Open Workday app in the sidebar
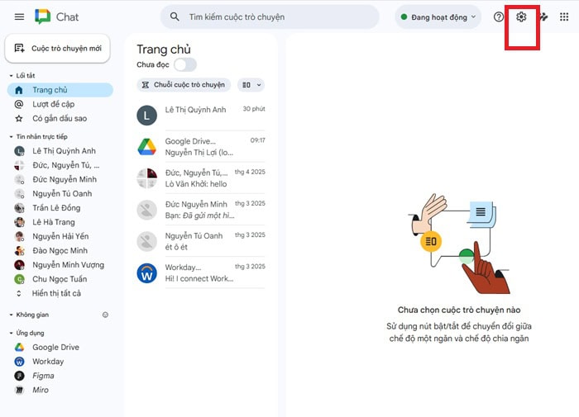Viewport: 579px width, 417px height. [x=47, y=362]
